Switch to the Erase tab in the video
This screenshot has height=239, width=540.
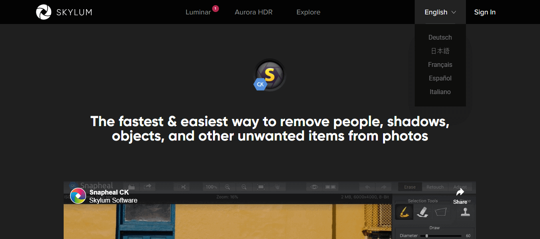click(410, 187)
